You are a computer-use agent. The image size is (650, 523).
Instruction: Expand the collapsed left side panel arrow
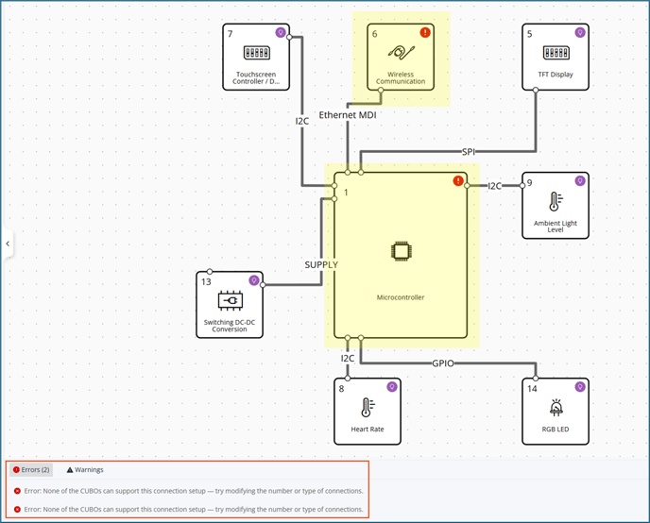point(8,244)
